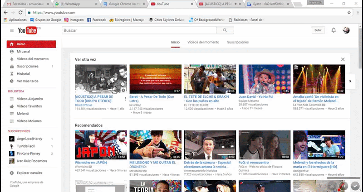
Task: Open the FoQ: el reencuentro video thumbnail
Action: pos(265,145)
